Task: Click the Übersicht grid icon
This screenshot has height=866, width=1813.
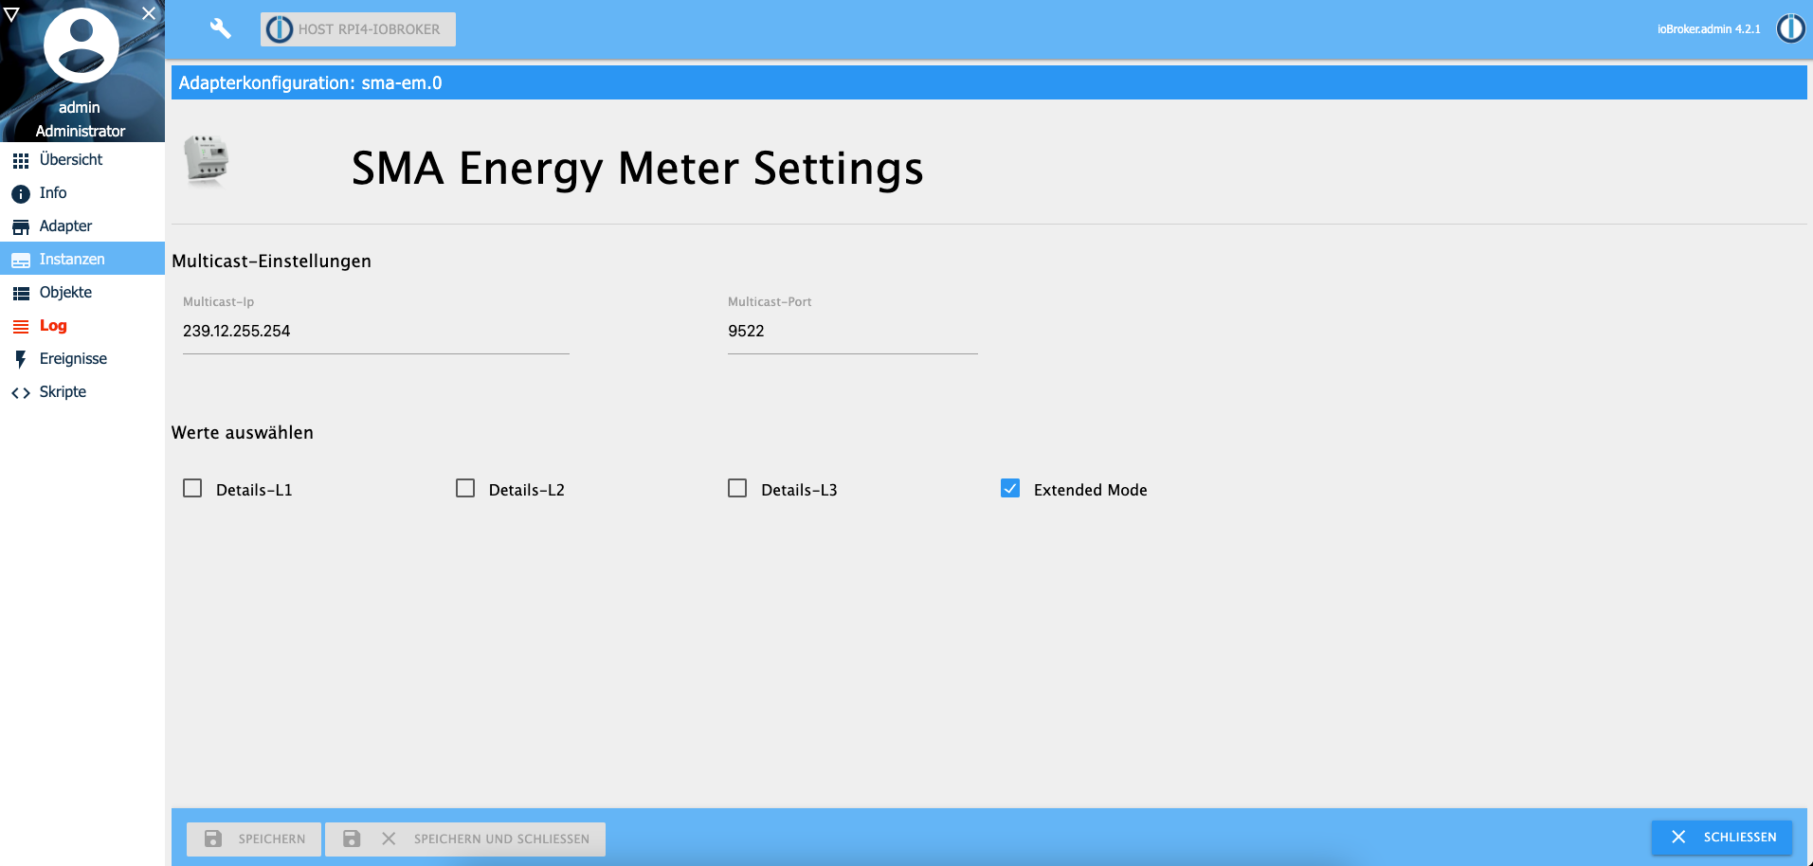Action: pos(21,161)
